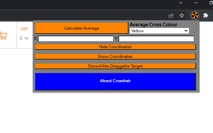Click the share page icon
Image resolution: width=213 pixels, height=133 pixels.
click(x=171, y=15)
